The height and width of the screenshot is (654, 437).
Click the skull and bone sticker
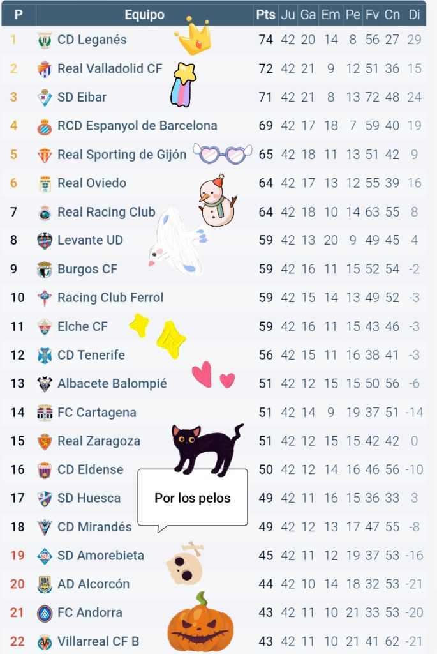pyautogui.click(x=186, y=563)
